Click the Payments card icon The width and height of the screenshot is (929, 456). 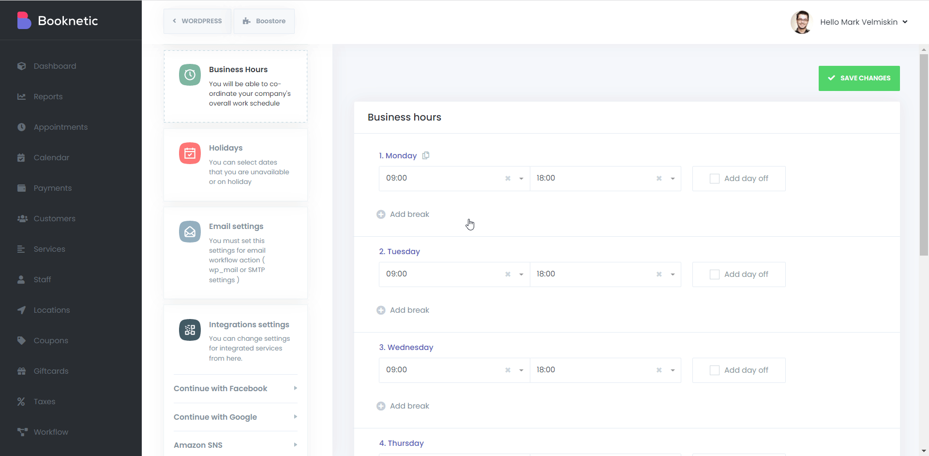(x=21, y=188)
